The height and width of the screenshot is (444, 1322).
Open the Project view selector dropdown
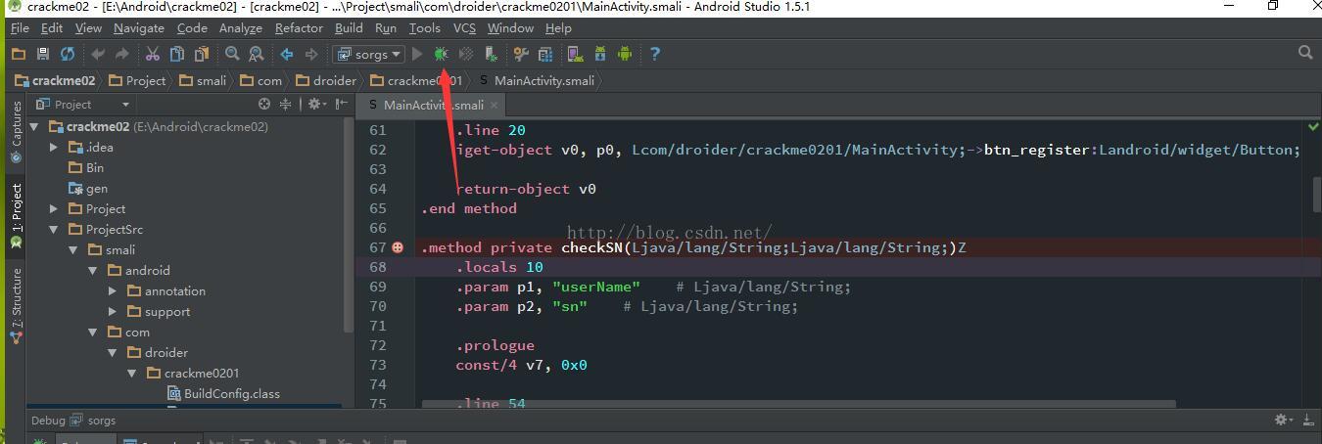83,104
